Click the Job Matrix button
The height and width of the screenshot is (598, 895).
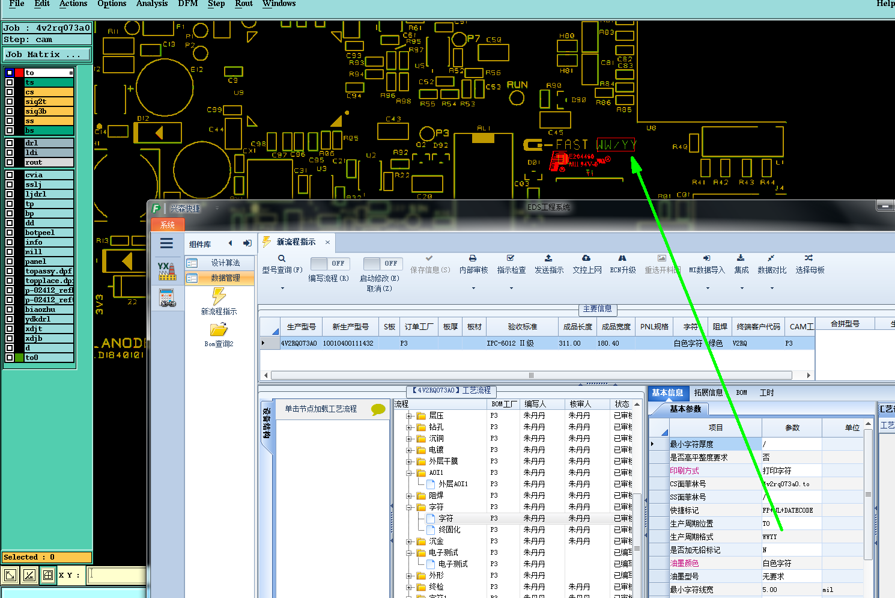[47, 54]
